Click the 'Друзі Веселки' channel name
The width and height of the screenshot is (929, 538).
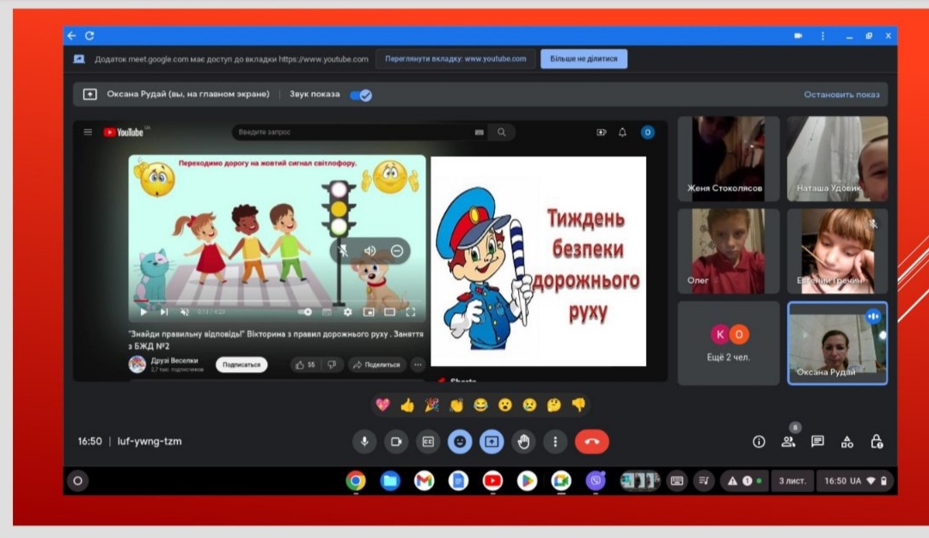click(174, 360)
